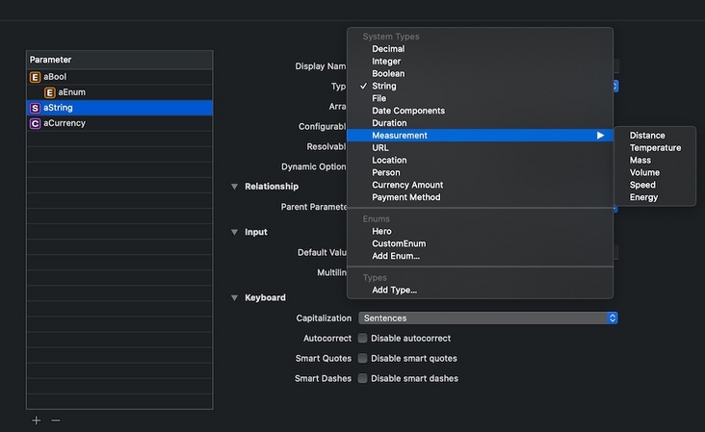Select the aEnum child parameter row
Image resolution: width=705 pixels, height=432 pixels.
tap(119, 92)
